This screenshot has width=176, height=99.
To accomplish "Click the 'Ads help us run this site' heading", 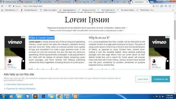I will (x=19, y=74).
